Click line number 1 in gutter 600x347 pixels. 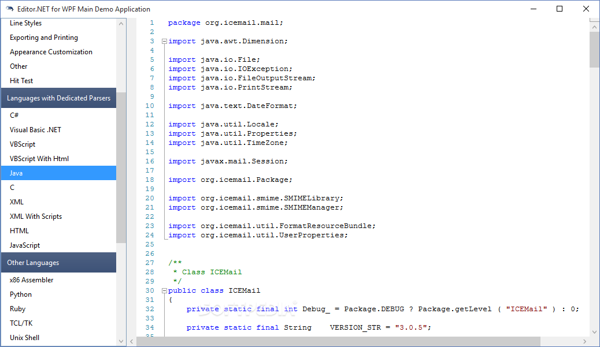coord(152,23)
